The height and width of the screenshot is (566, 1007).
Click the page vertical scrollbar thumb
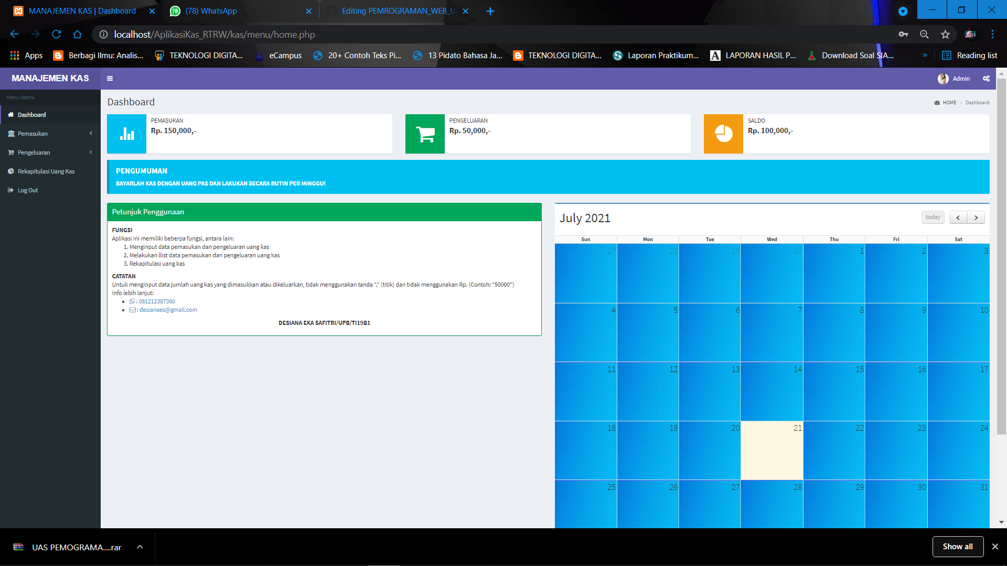1001,256
